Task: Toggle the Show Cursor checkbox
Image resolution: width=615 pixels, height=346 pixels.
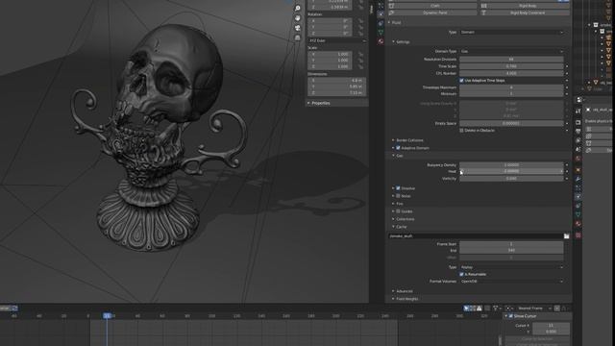Action: coord(510,316)
